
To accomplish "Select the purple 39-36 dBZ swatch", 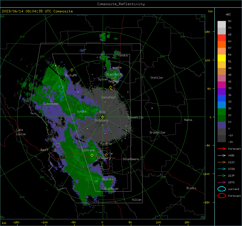I will (222, 92).
